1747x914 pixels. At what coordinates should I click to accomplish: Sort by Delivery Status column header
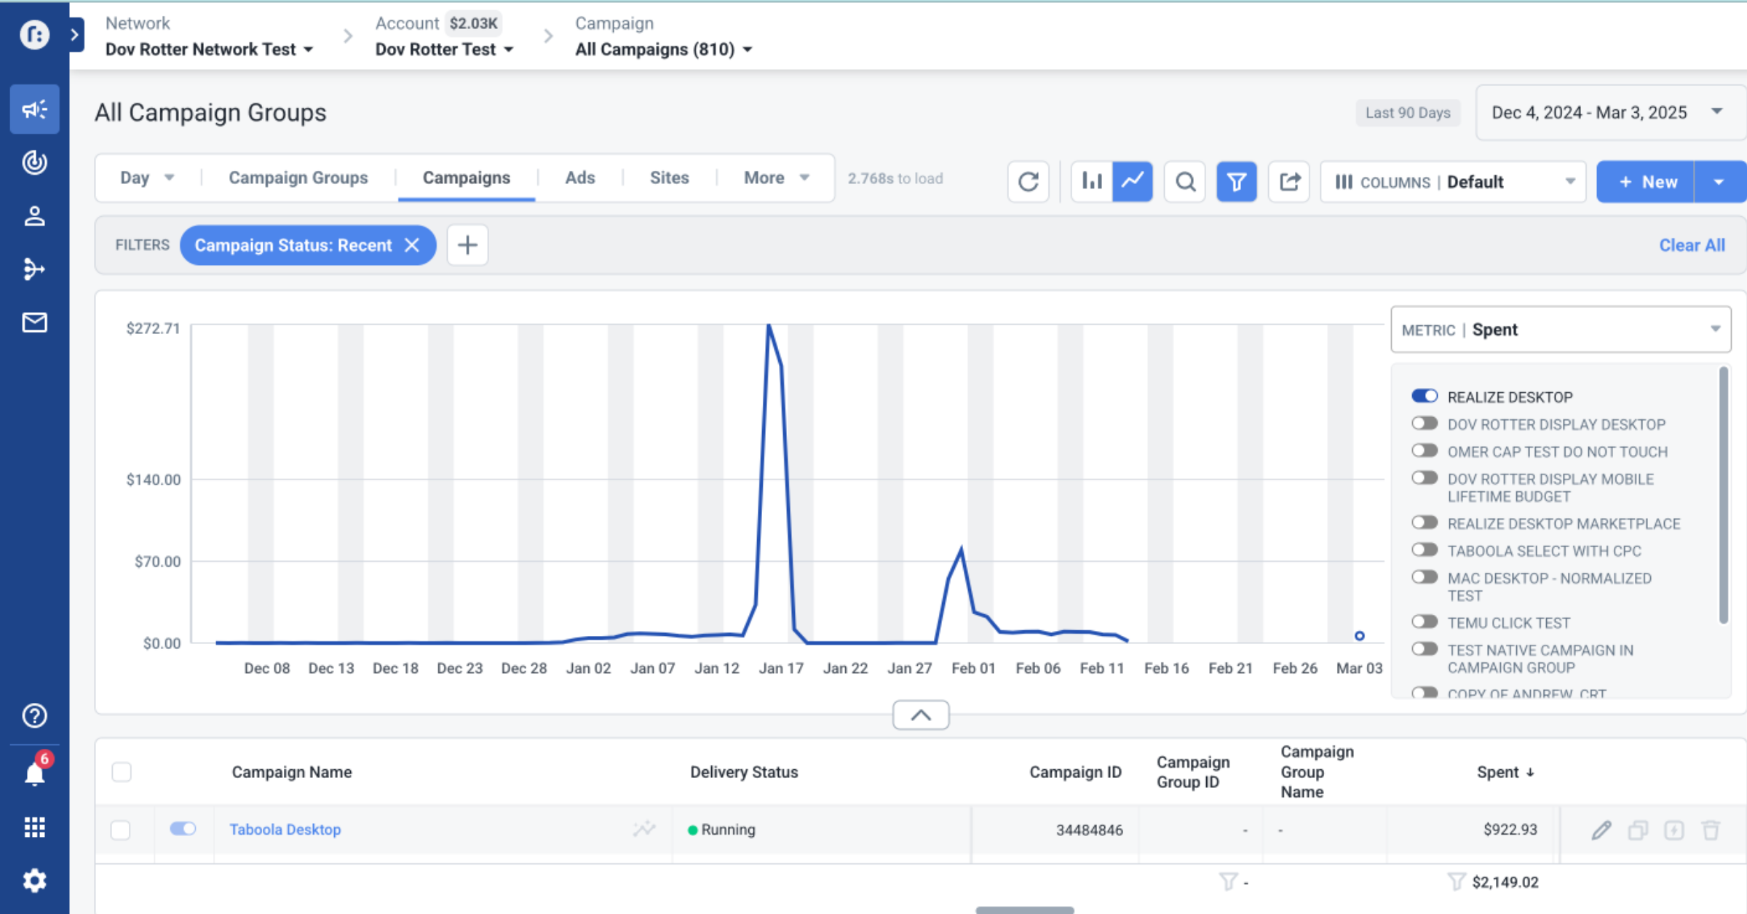tap(744, 772)
